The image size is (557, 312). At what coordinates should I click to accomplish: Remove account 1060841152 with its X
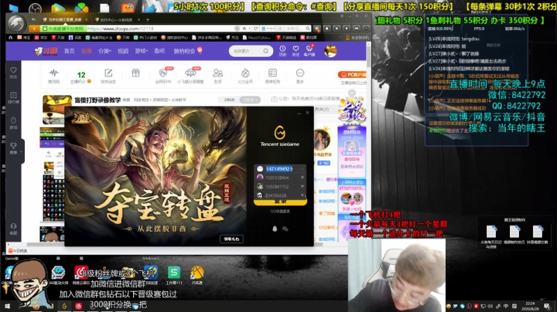click(302, 186)
